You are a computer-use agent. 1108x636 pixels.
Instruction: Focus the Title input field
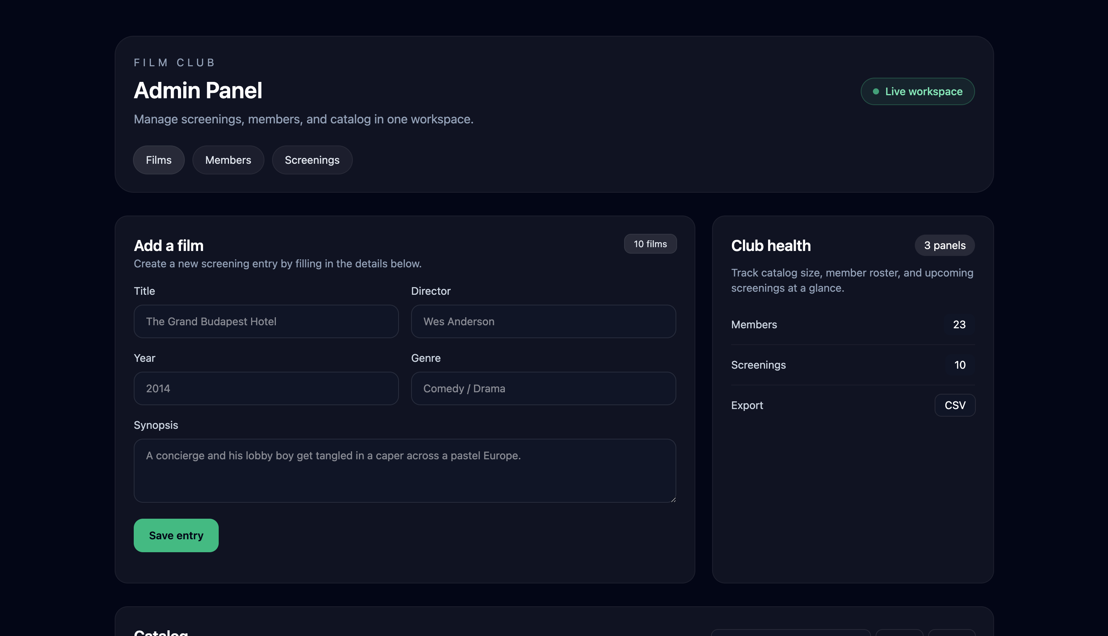coord(266,321)
